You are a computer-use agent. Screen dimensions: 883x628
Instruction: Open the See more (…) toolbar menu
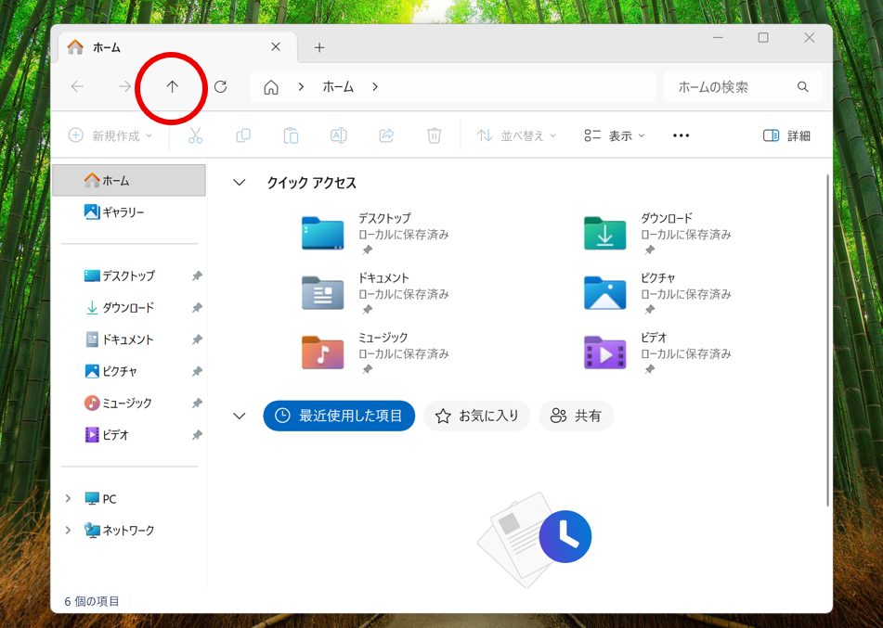(681, 135)
